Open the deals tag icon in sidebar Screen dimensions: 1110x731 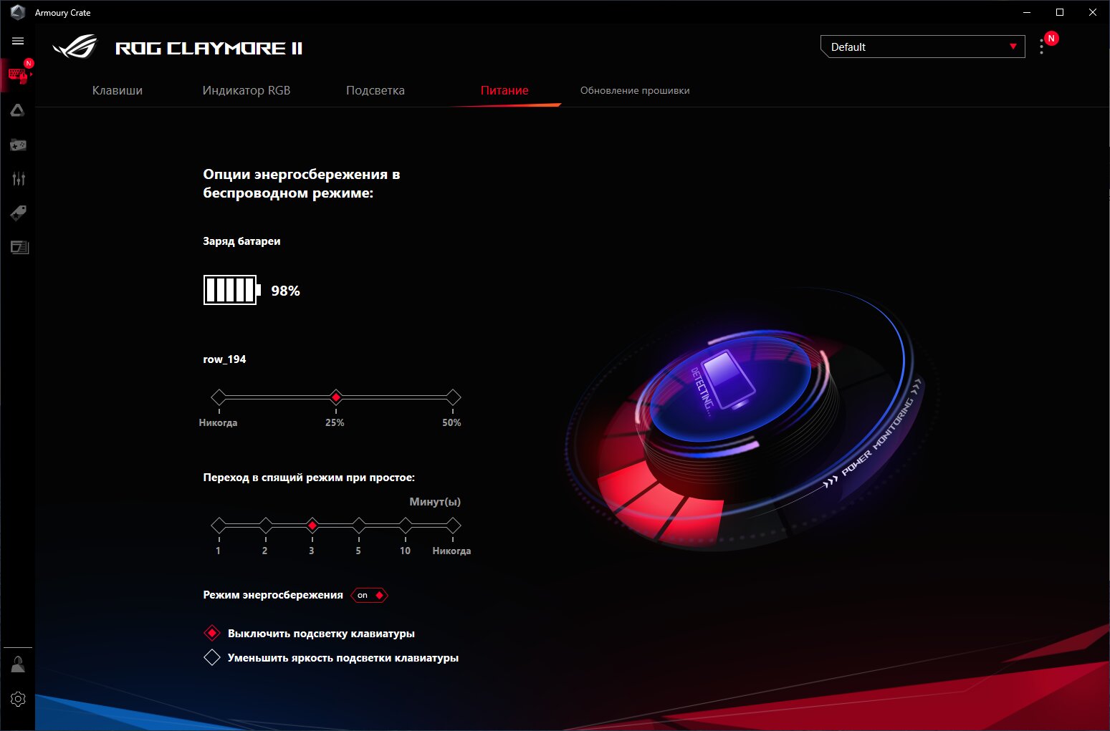pyautogui.click(x=18, y=213)
